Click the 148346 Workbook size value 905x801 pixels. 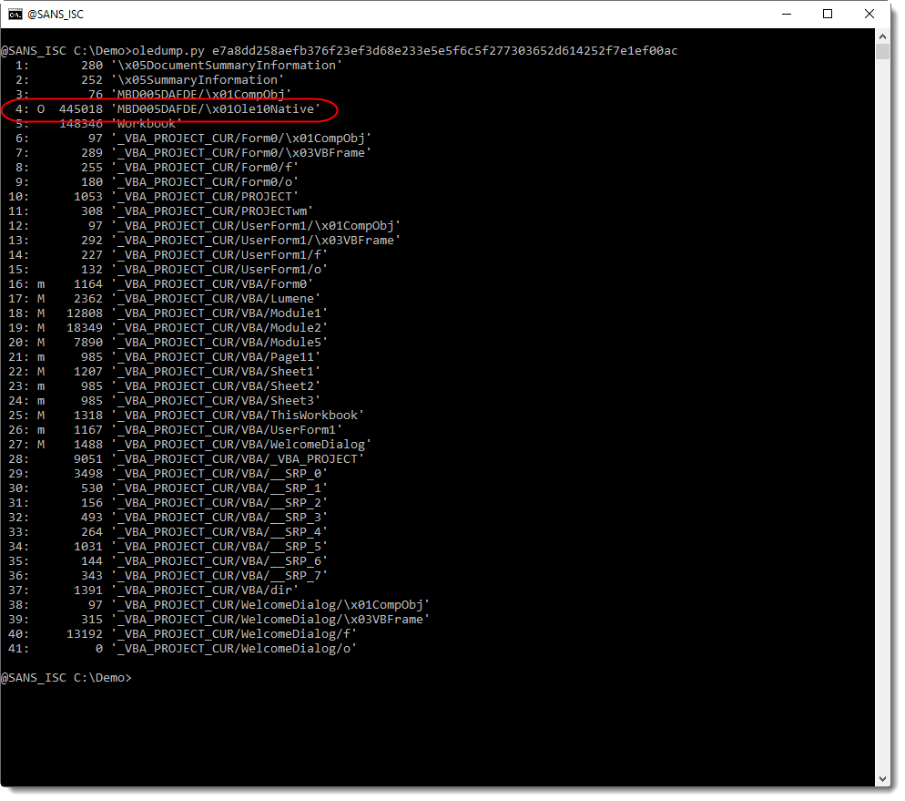click(81, 124)
